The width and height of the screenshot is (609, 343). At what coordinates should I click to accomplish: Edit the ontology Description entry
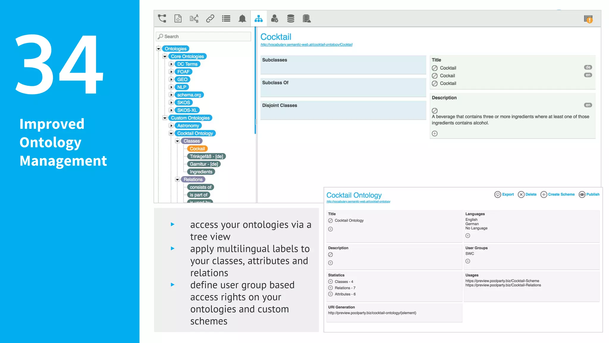coord(330,255)
